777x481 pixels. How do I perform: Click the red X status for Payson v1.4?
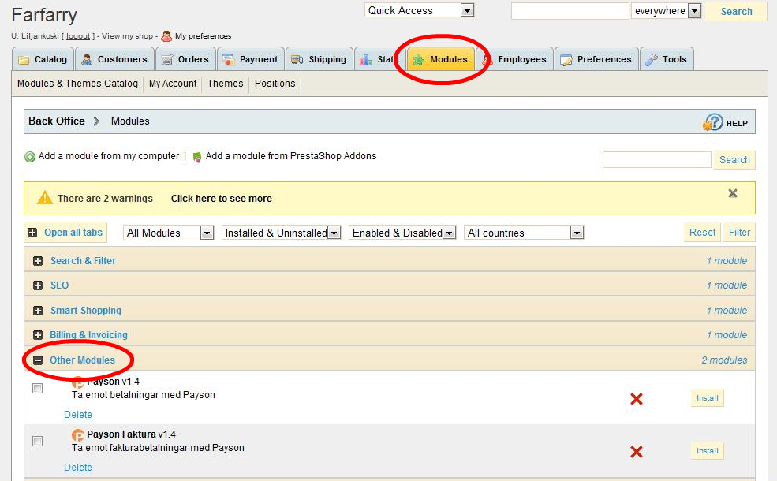point(637,399)
